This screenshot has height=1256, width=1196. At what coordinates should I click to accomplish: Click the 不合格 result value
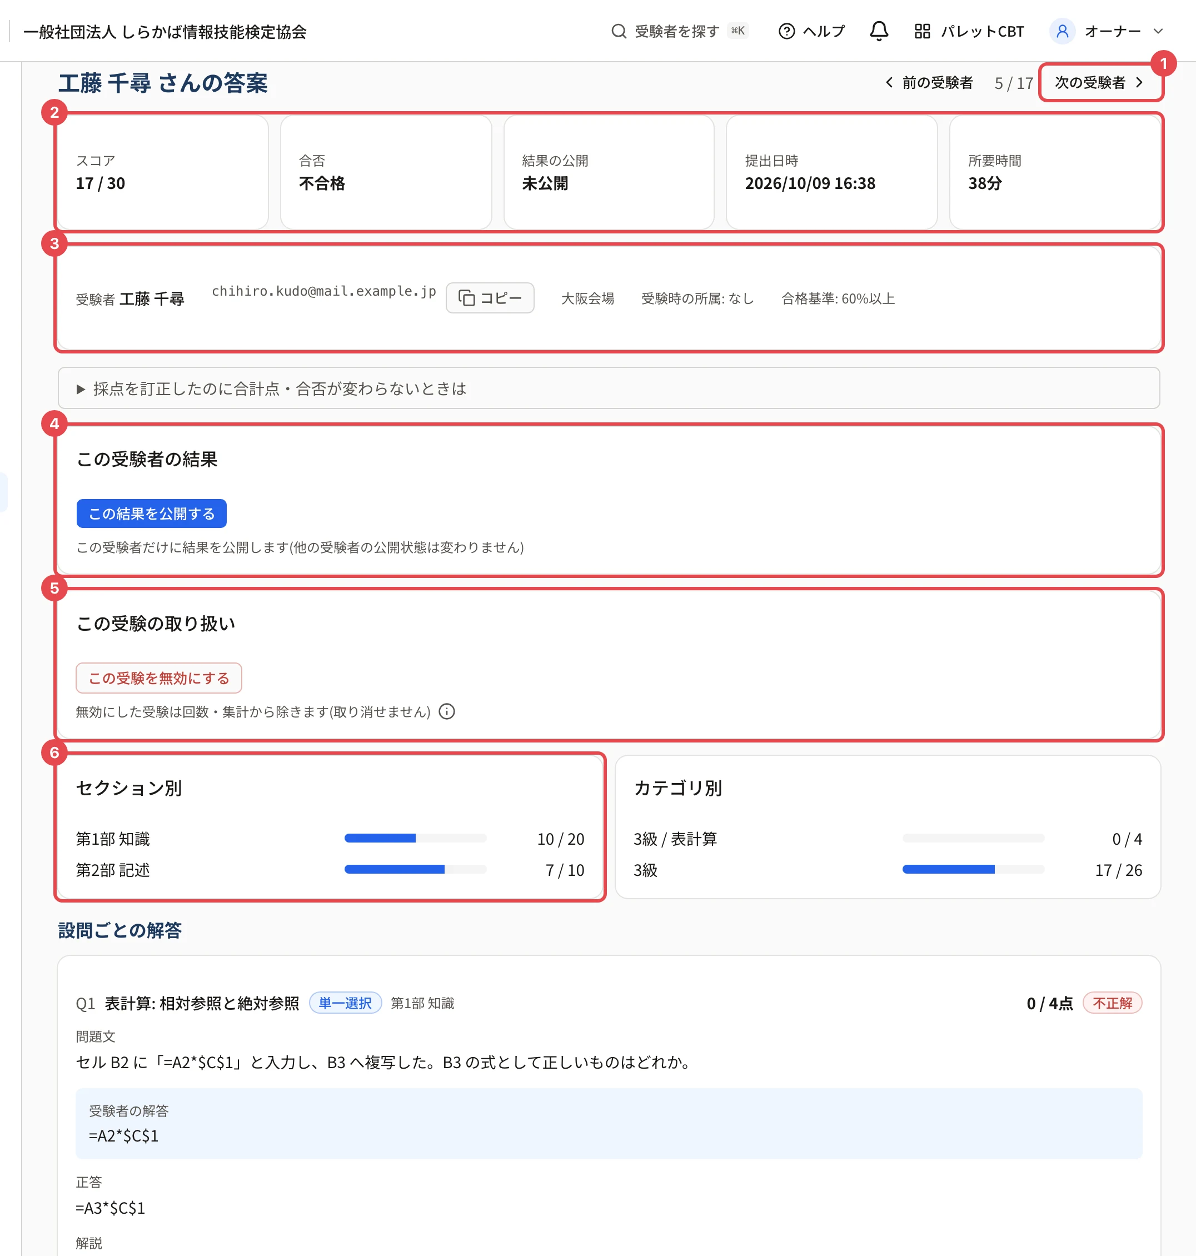pos(322,183)
